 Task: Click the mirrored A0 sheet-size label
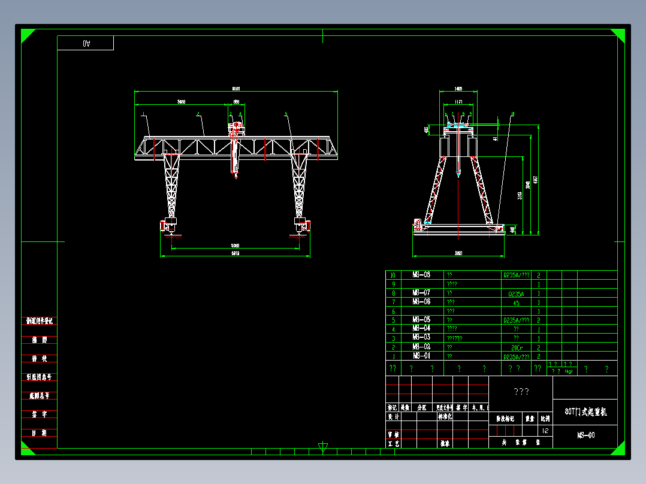pos(86,43)
